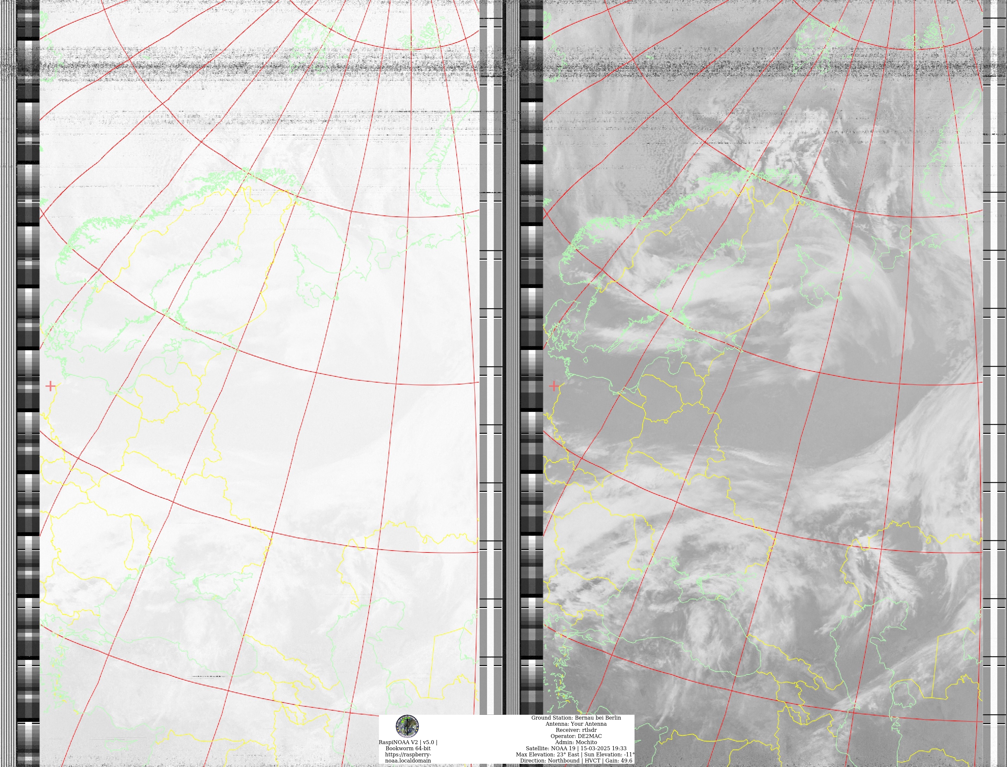Screen dimensions: 1007x767
Task: Select the "Admin: Mochito" line
Action: [576, 742]
